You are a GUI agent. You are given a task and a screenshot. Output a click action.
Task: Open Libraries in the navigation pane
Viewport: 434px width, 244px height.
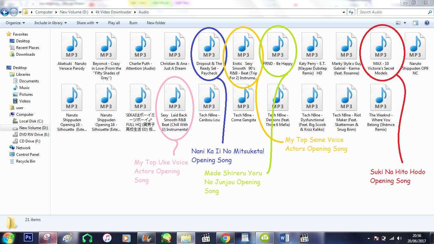click(23, 74)
